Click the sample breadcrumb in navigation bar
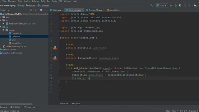 pos(30,6)
